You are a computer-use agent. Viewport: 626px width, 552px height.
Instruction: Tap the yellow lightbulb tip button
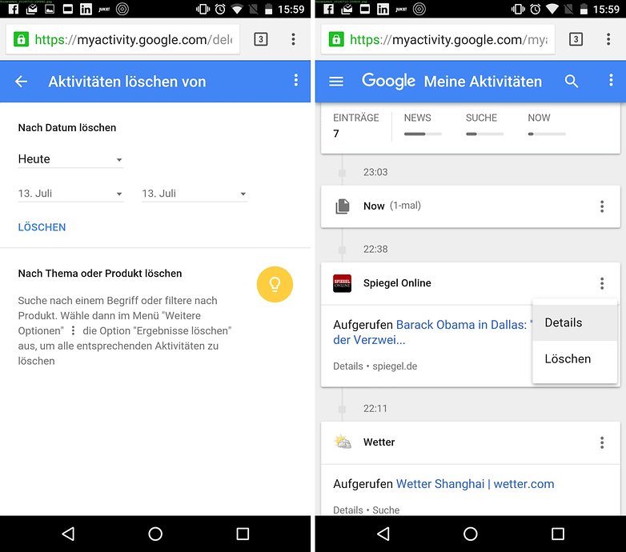coord(275,284)
